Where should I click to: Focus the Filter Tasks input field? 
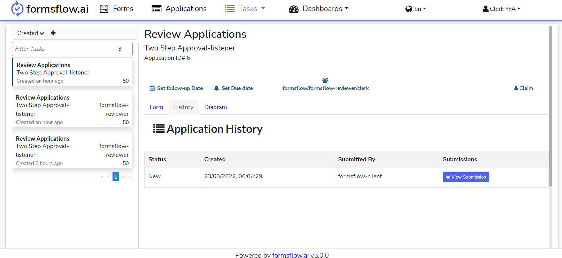[72, 49]
